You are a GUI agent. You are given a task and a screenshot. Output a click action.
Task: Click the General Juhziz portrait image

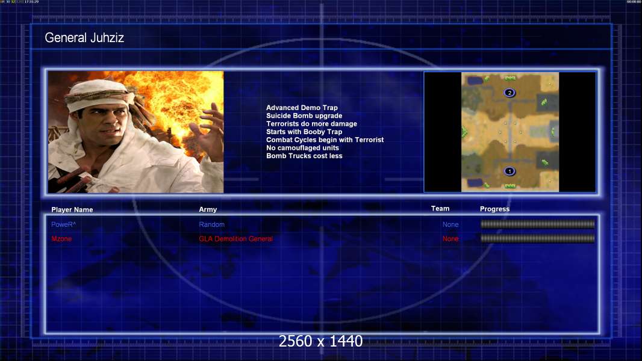(x=136, y=132)
